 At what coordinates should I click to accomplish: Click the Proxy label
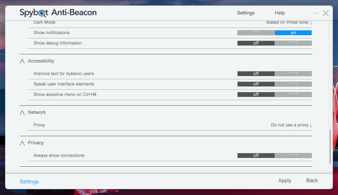39,125
